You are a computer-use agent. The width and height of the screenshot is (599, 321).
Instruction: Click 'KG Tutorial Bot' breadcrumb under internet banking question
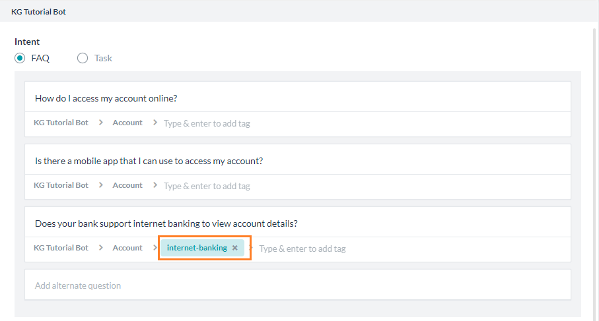pos(61,248)
